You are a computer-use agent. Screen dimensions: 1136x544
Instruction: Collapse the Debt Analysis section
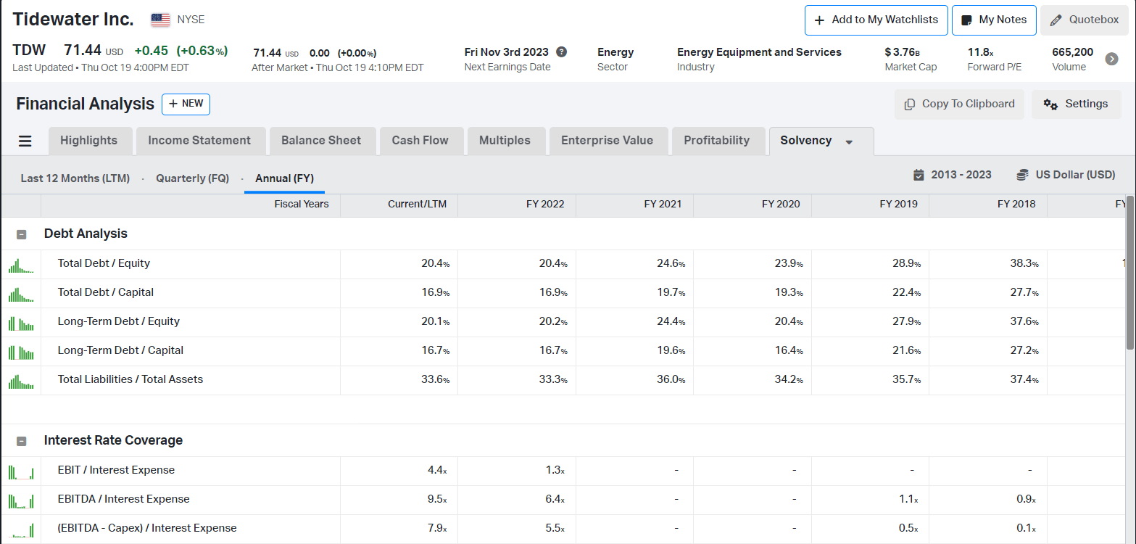(x=22, y=234)
